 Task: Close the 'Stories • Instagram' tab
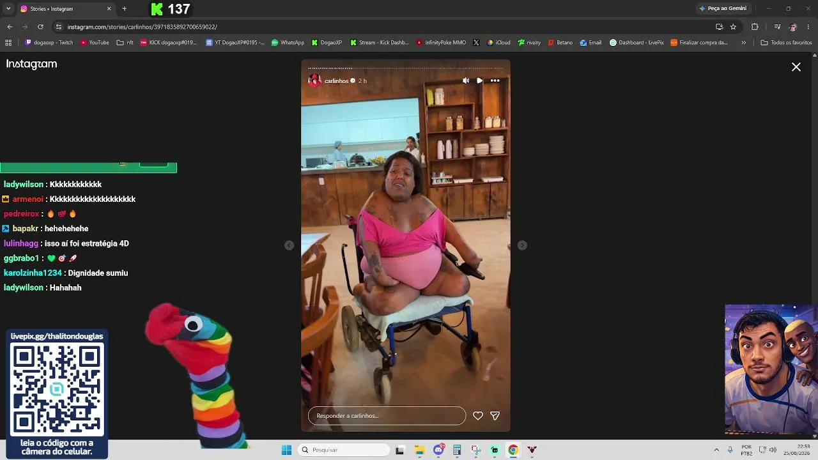(x=109, y=9)
